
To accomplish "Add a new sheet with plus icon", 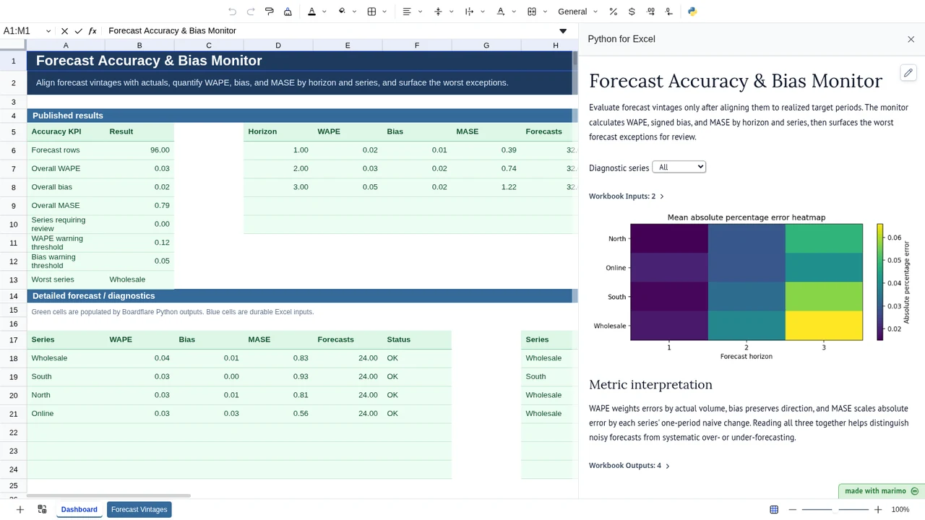I will [x=20, y=509].
